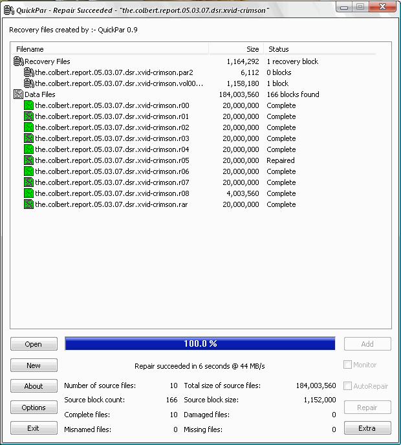Close the QuickPar window
Screen dimensions: 401x445
[382, 6]
